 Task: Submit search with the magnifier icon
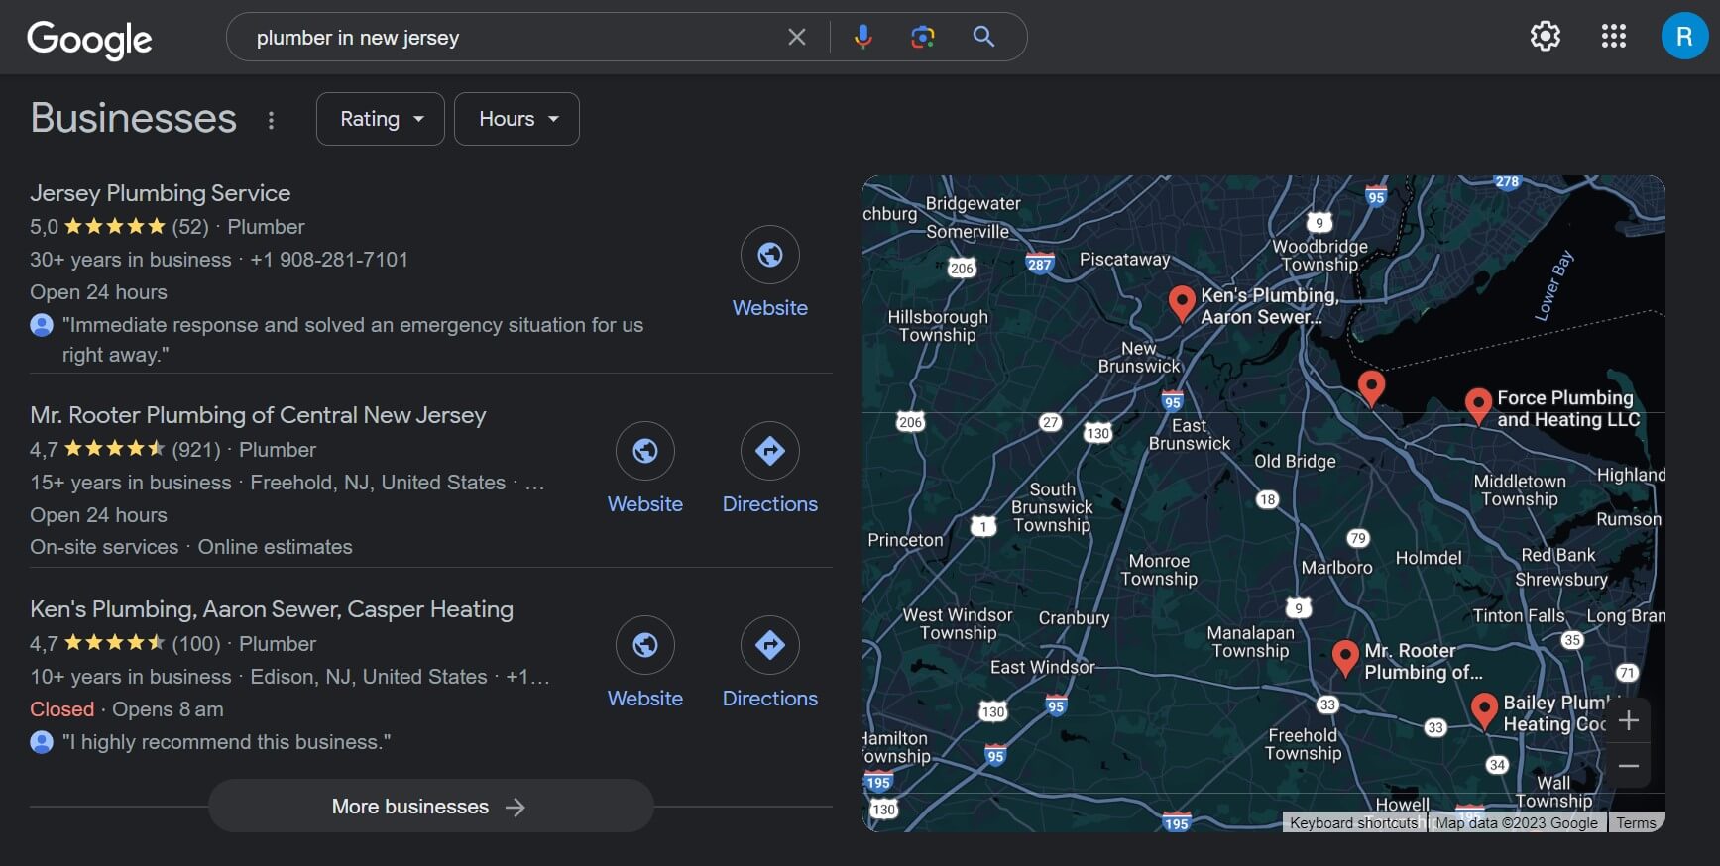pyautogui.click(x=983, y=37)
